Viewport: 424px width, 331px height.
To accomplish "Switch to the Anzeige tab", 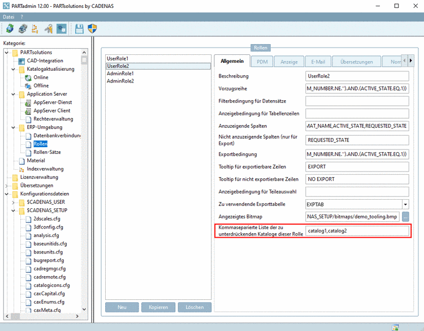I will coord(289,62).
